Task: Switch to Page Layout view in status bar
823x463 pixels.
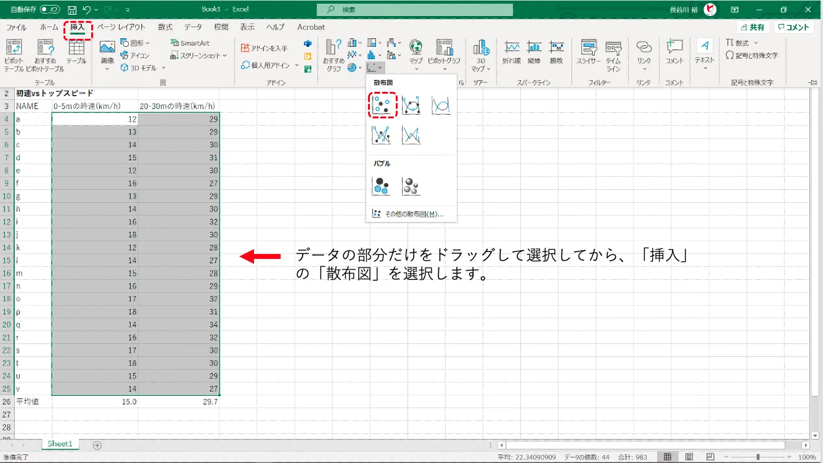Action: click(689, 457)
